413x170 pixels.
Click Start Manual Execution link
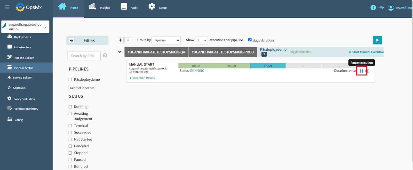click(367, 52)
